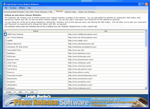Open the Press Releases tab
This screenshot has height=109, width=150.
pyautogui.click(x=41, y=12)
